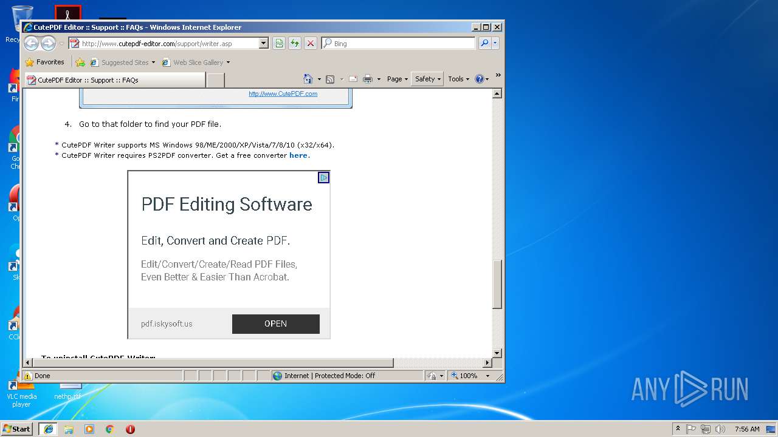Open the Windows Start menu
778x437 pixels.
click(17, 429)
